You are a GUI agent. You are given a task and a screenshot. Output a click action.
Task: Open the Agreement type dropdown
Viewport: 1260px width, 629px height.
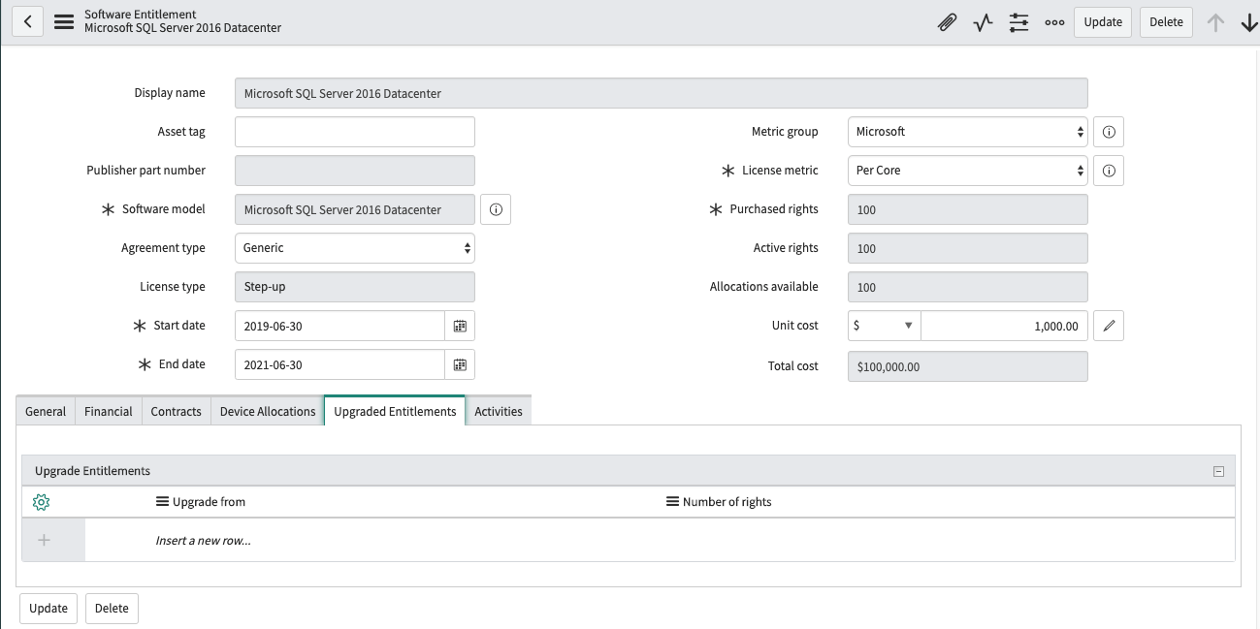(x=355, y=248)
